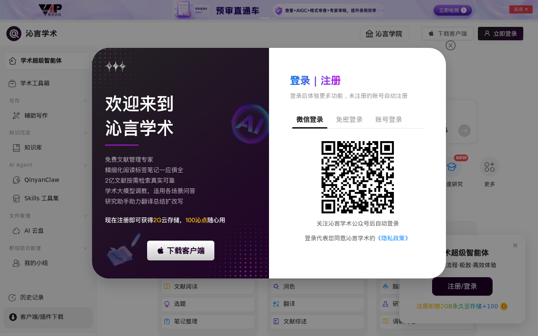Image resolution: width=538 pixels, height=336 pixels.
Task: Click the 文献阅读 book icon
Action: 167,286
